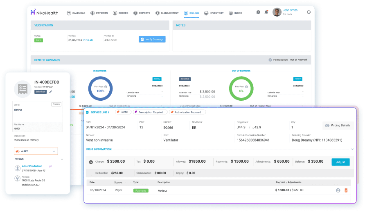The width and height of the screenshot is (365, 212).
Task: Click the address location pin icon
Action: click(18, 179)
